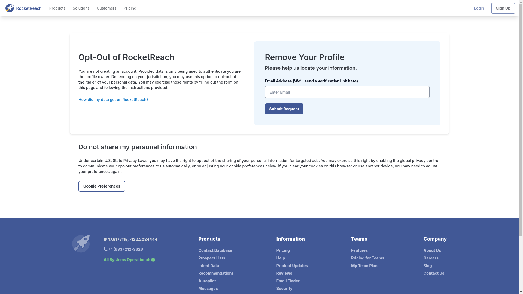
Task: Open Reviews footer link
Action: (x=284, y=273)
